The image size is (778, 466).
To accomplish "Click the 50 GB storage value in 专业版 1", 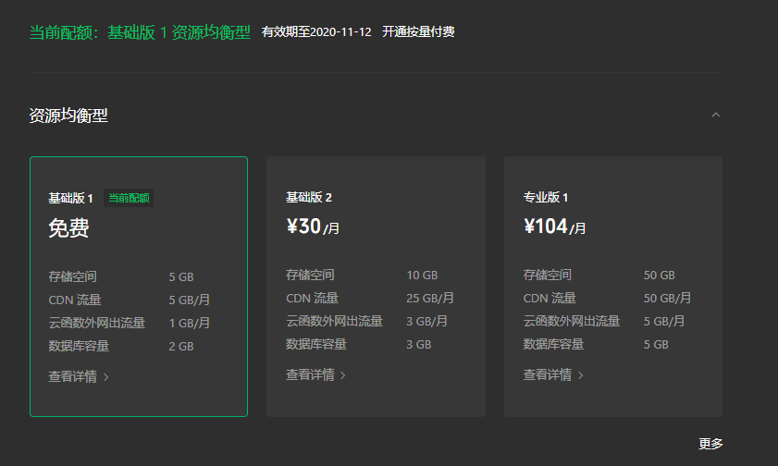I will click(x=660, y=276).
